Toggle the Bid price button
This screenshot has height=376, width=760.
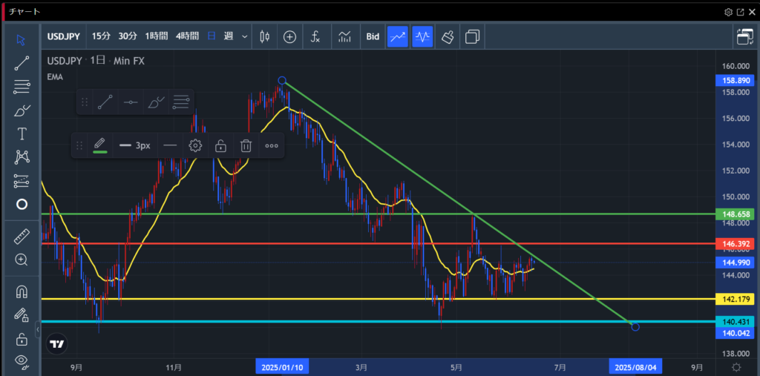pyautogui.click(x=373, y=36)
